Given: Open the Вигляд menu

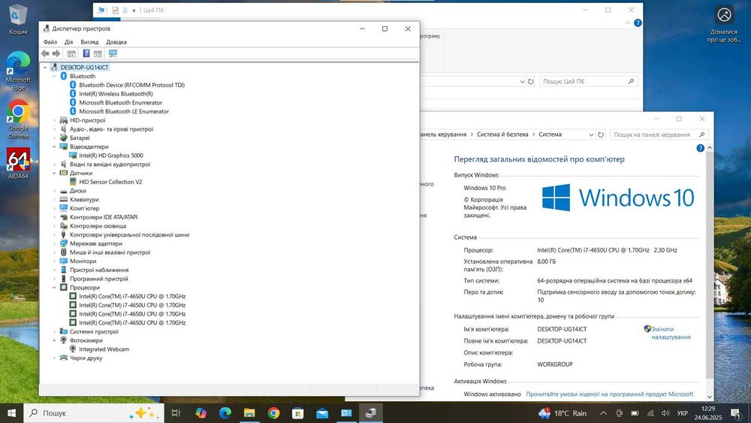Looking at the screenshot, I should point(89,42).
